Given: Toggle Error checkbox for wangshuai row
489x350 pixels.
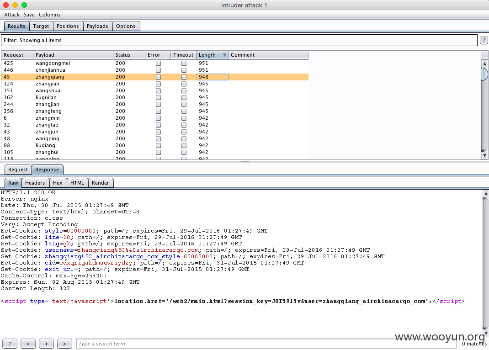Looking at the screenshot, I should pyautogui.click(x=159, y=90).
